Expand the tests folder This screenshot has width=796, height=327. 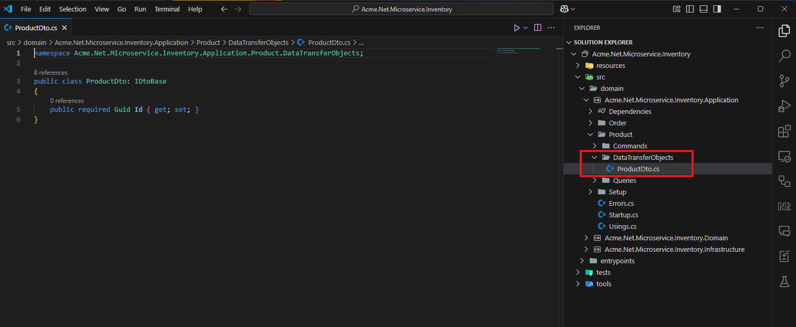578,272
